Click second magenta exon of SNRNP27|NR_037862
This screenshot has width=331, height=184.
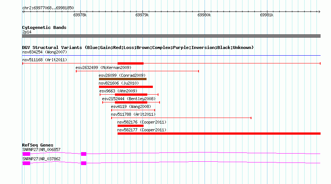pos(84,163)
